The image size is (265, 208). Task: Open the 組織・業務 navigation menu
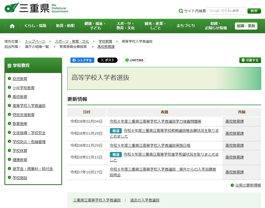[246, 26]
